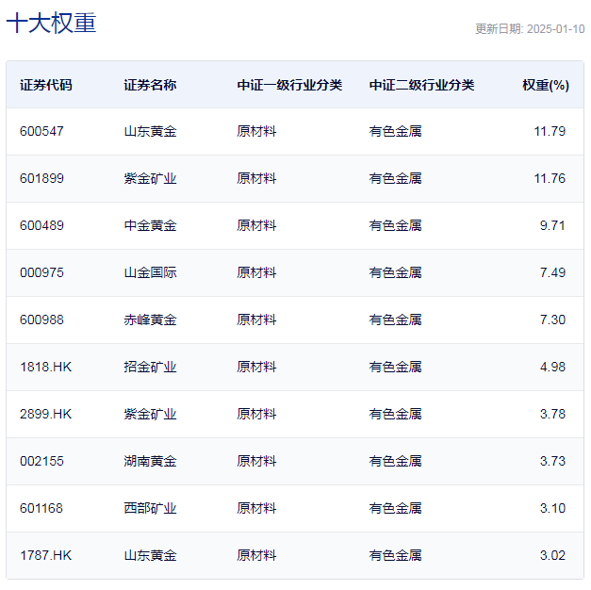This screenshot has width=591, height=590.
Task: Select security code 1818.HK
Action: (45, 367)
